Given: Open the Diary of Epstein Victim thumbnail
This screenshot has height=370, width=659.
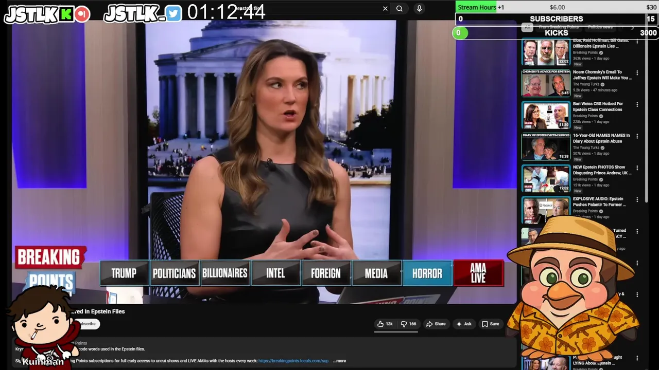Looking at the screenshot, I should (546, 147).
